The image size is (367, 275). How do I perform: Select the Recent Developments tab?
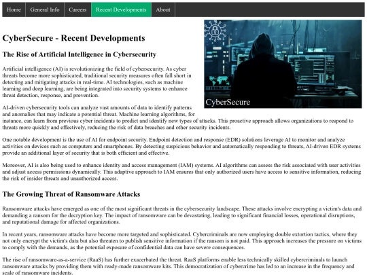121,10
